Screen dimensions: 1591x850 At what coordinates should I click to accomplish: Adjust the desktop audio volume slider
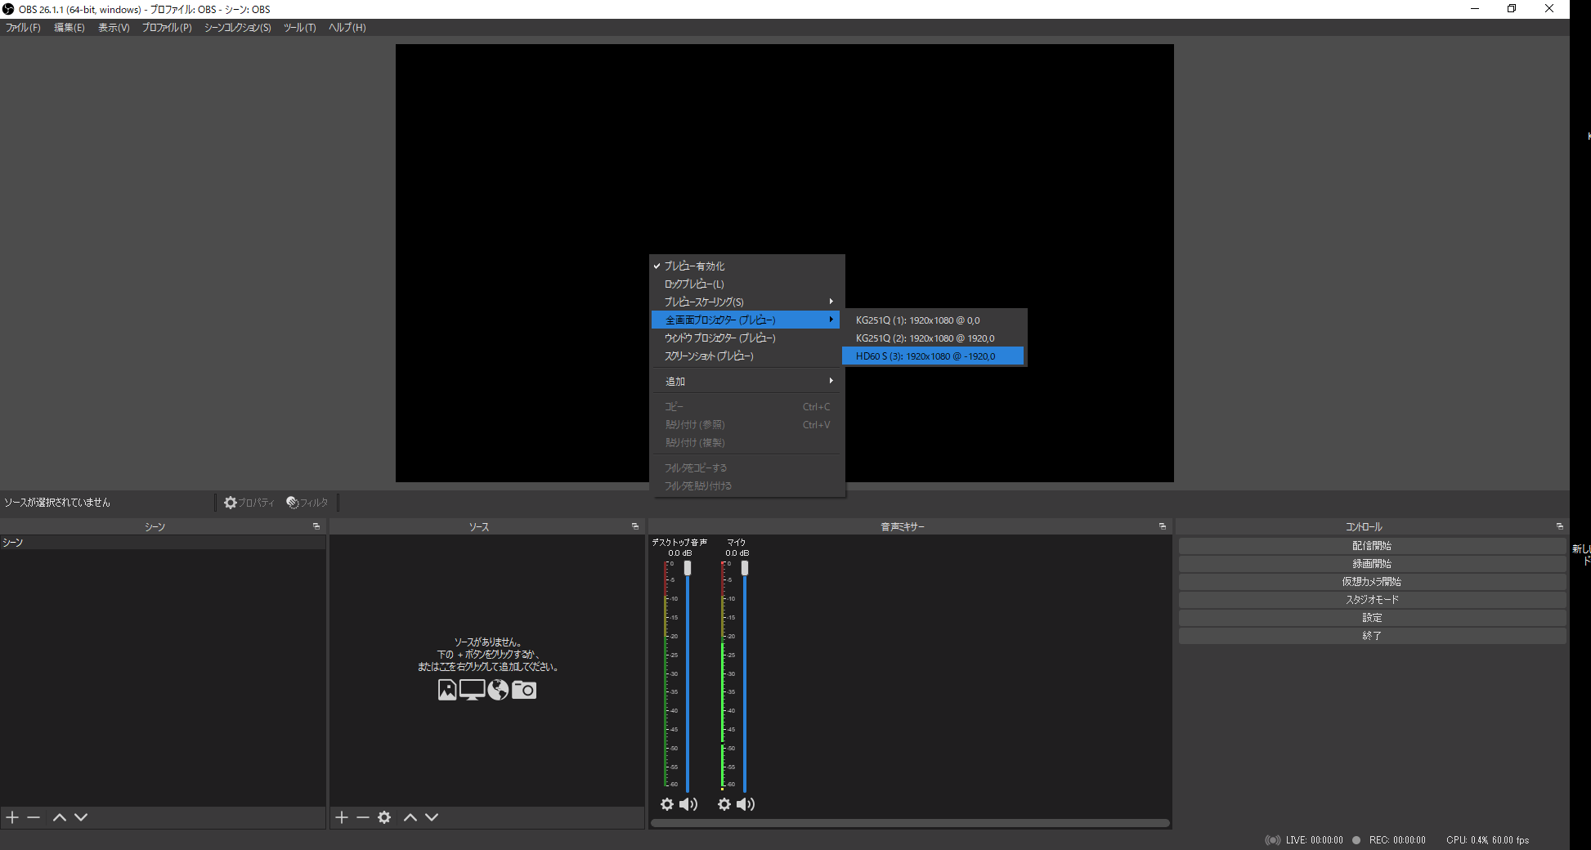coord(688,569)
